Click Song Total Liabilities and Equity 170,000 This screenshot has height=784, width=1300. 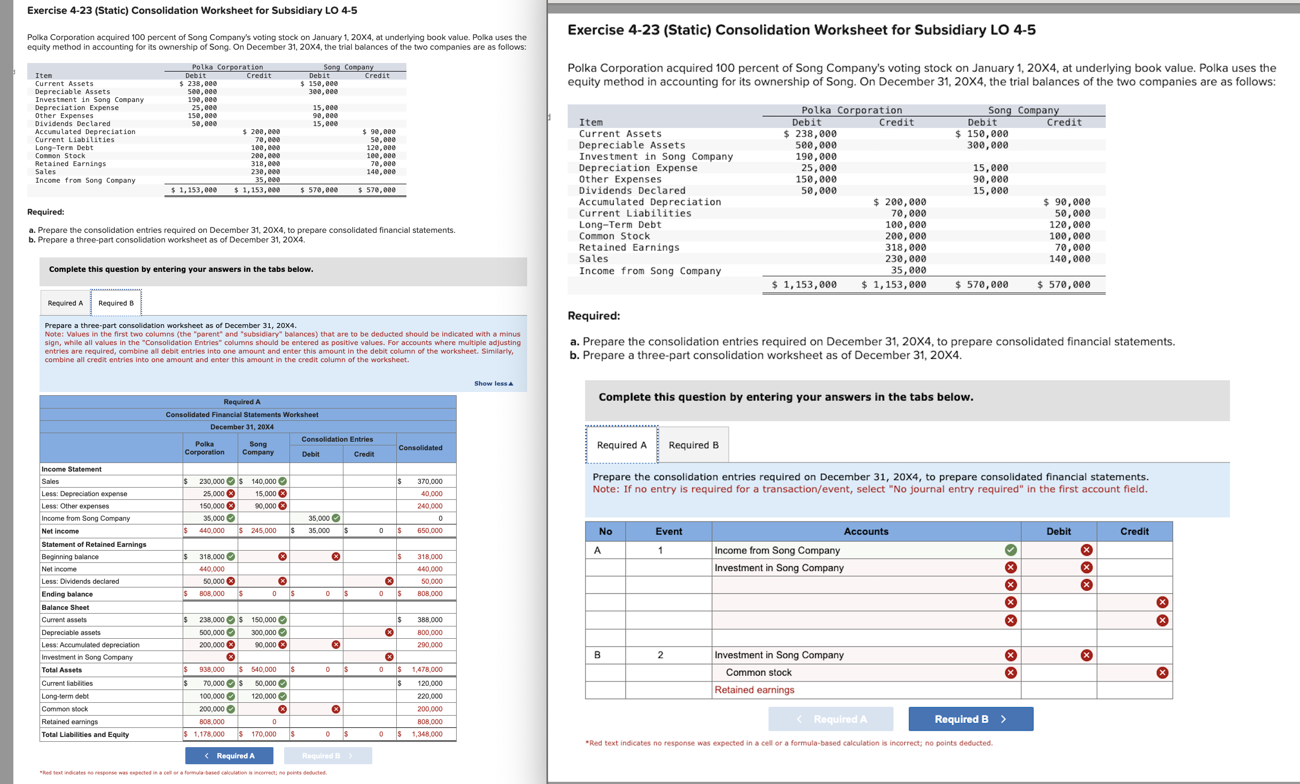[x=264, y=734]
